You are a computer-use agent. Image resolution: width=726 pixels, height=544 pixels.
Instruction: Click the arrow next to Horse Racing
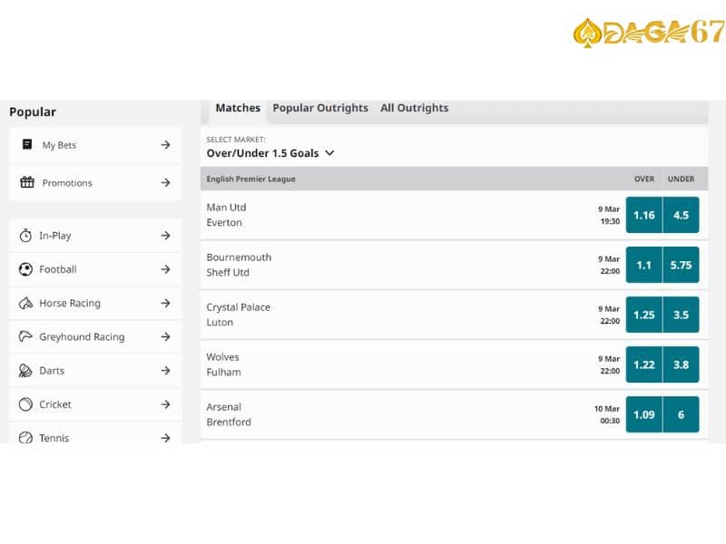point(166,303)
